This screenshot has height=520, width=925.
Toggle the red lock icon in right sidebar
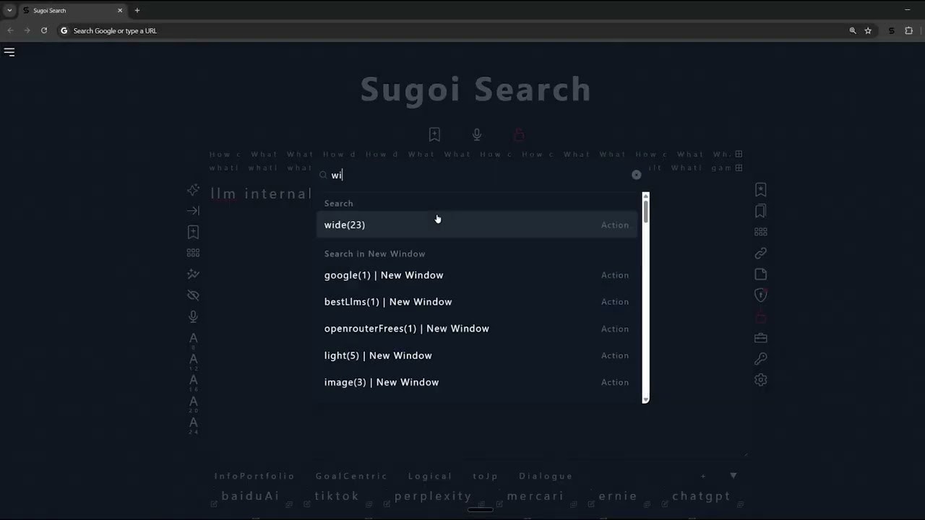[x=760, y=316]
